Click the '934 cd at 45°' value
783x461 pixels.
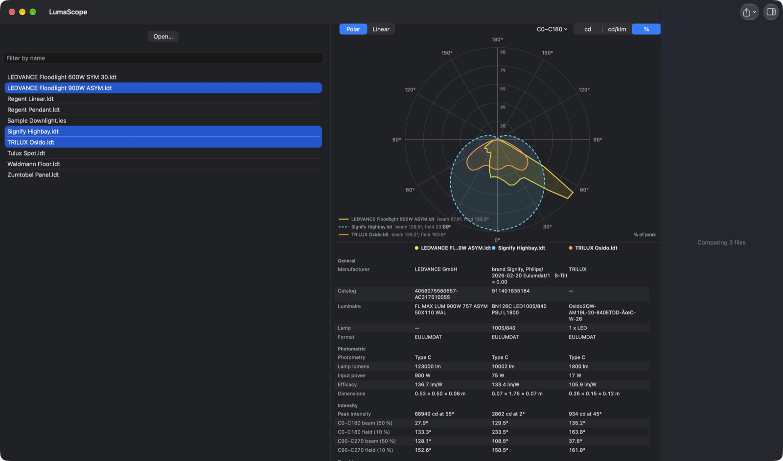coord(585,414)
